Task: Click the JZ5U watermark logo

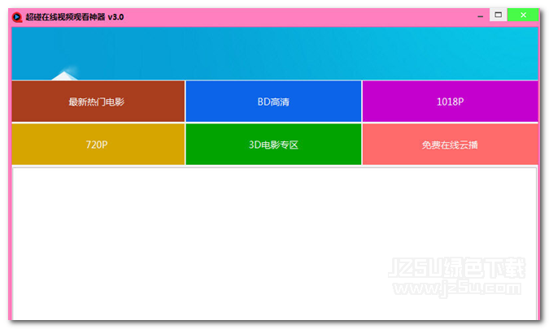Action: [x=418, y=269]
